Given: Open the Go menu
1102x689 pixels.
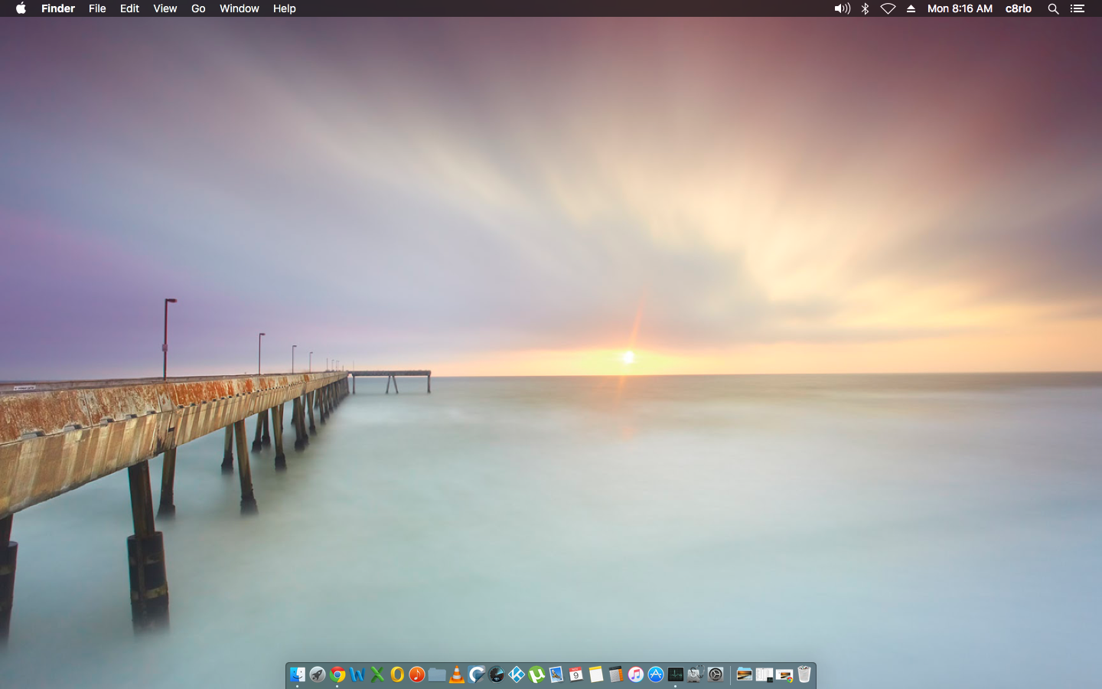Looking at the screenshot, I should (x=198, y=8).
